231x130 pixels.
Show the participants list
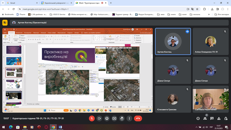point(205,118)
